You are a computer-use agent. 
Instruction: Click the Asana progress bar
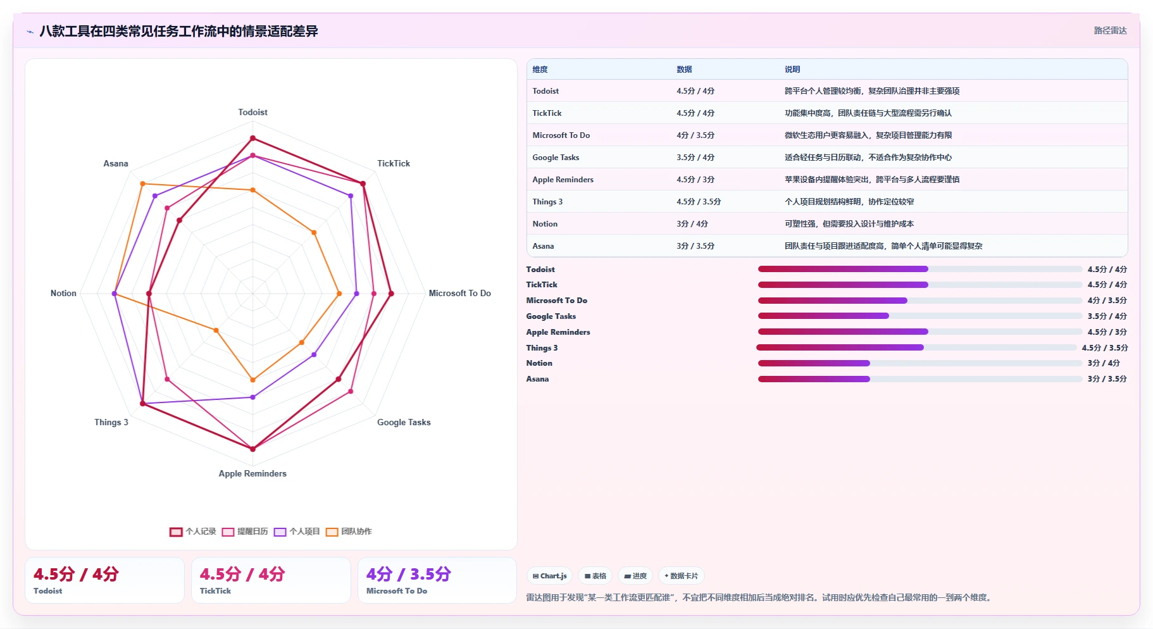(x=920, y=379)
